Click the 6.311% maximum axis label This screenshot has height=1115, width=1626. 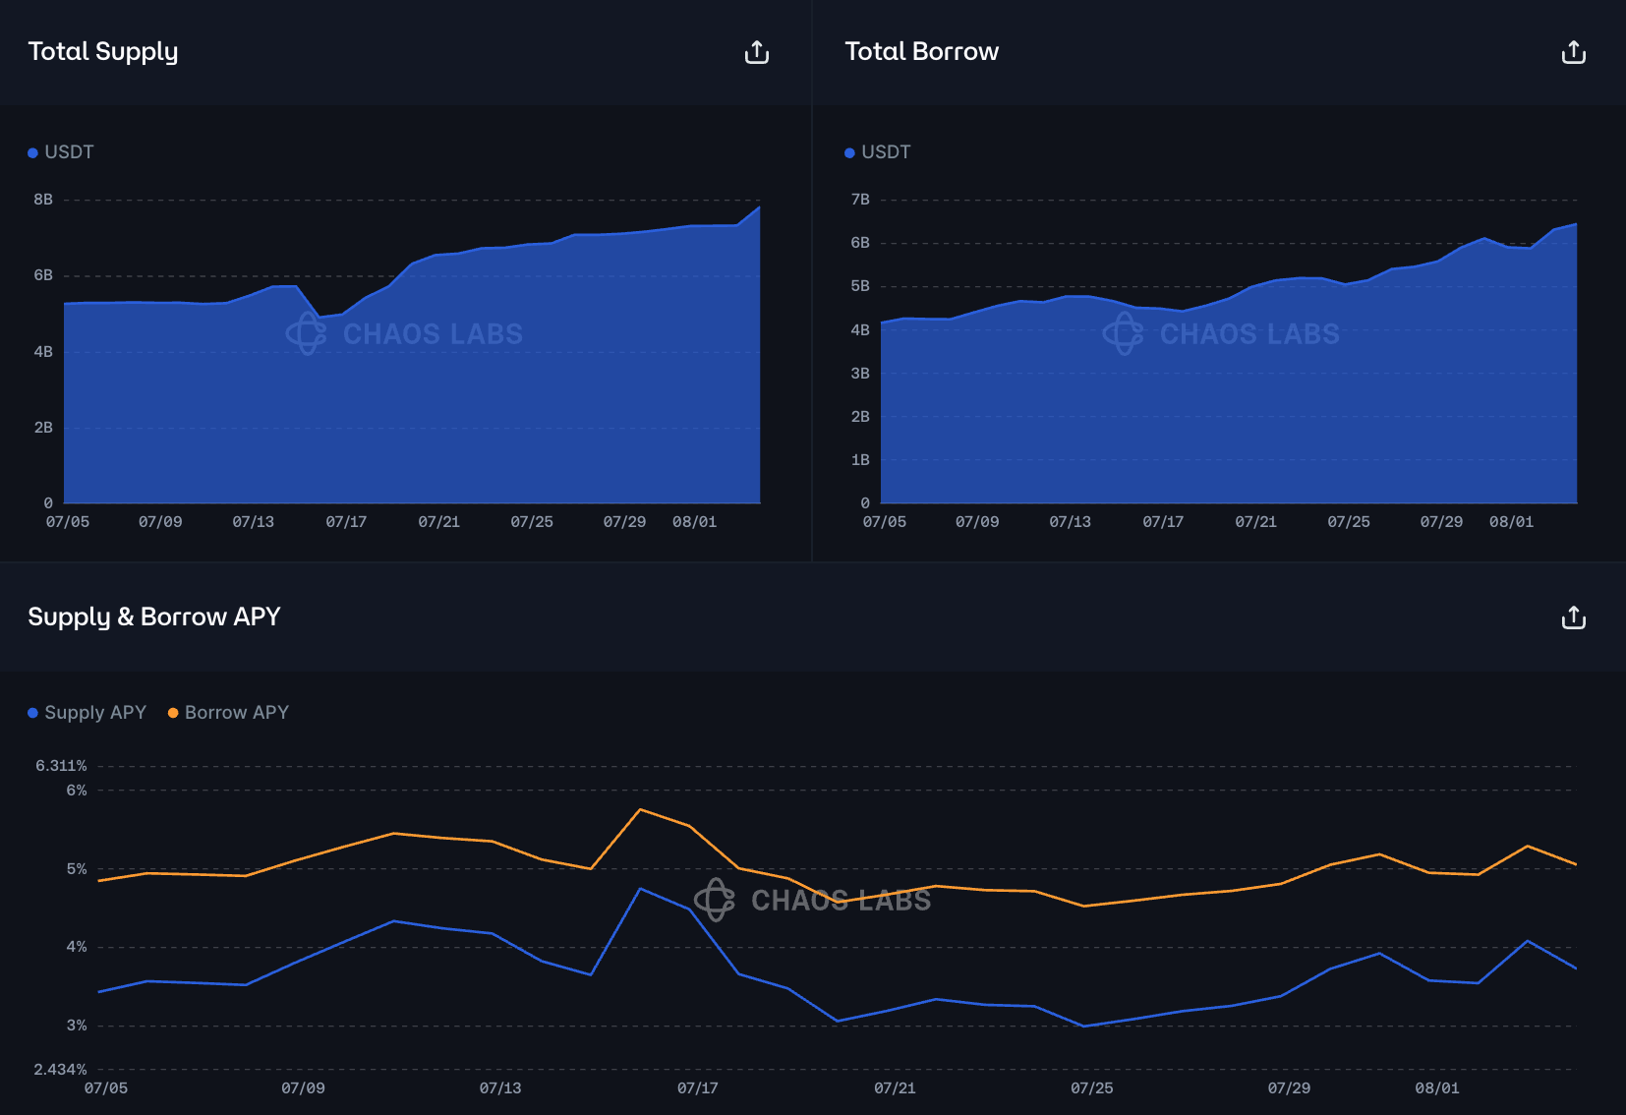pos(61,766)
